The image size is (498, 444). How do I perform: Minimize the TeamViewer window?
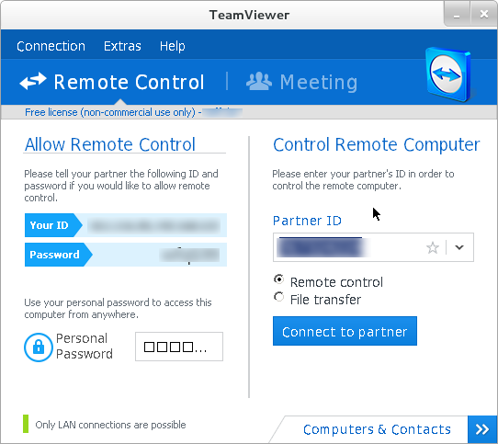457,15
